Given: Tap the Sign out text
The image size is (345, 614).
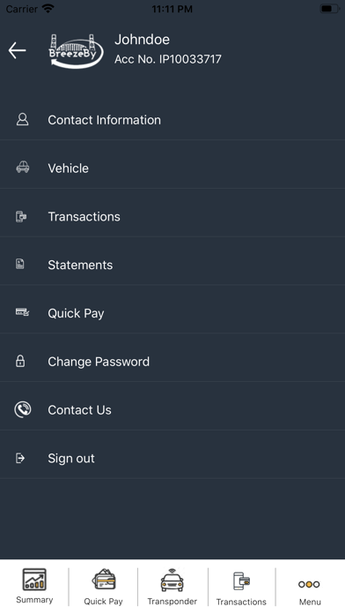Looking at the screenshot, I should [71, 459].
